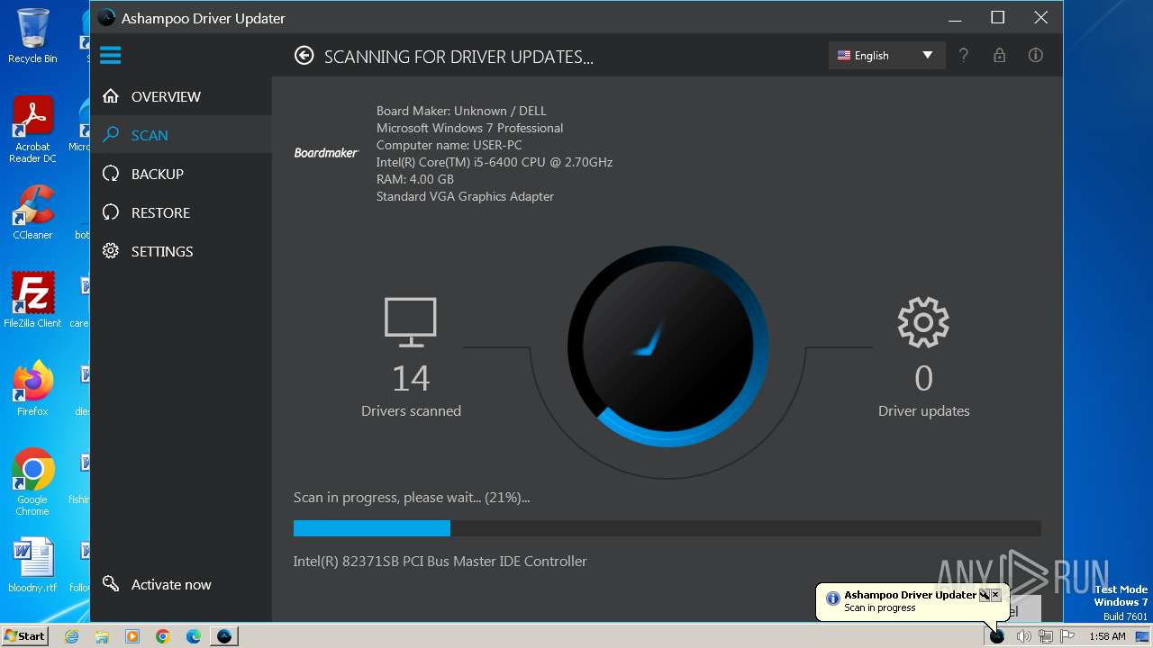This screenshot has height=648, width=1153.
Task: Toggle the hamburger menu in sidebar
Action: click(x=110, y=56)
